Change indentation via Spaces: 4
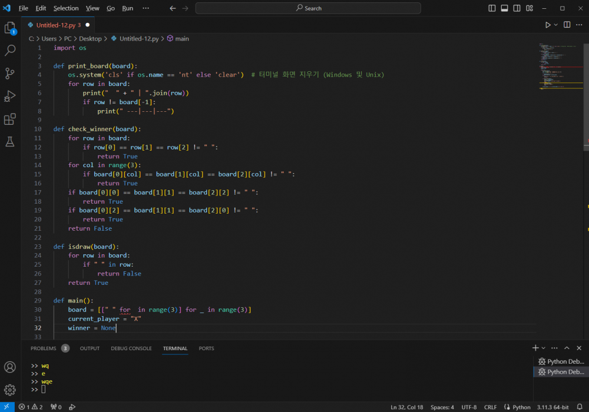 tap(442, 407)
